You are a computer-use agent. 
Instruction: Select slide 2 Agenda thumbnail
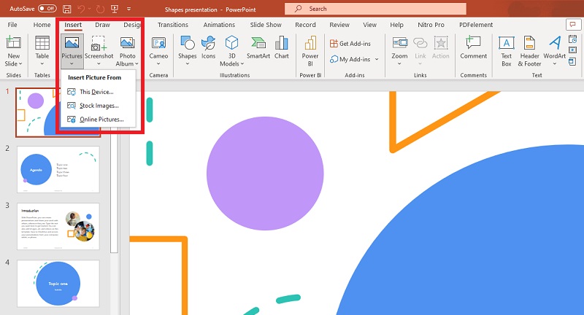tap(58, 169)
